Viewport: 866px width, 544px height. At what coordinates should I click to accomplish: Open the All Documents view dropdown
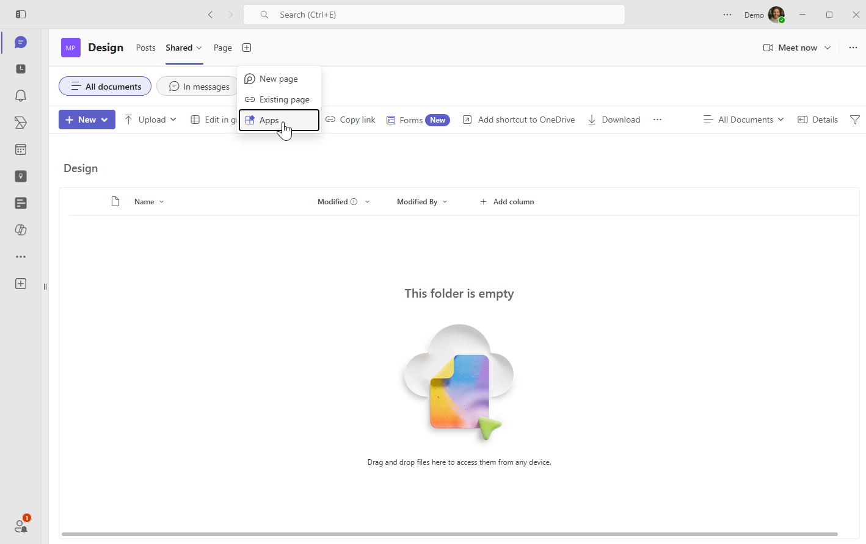click(743, 120)
